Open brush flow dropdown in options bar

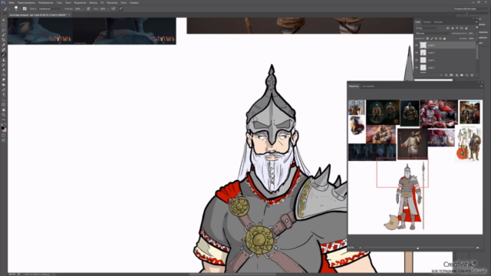tap(108, 8)
